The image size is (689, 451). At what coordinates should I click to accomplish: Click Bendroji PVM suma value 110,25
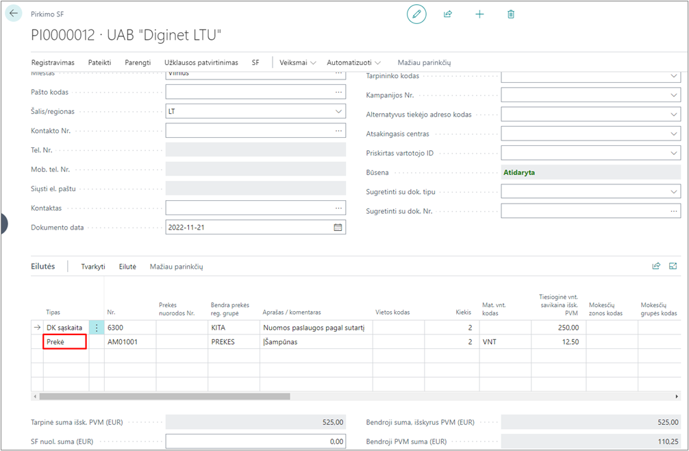(590, 441)
